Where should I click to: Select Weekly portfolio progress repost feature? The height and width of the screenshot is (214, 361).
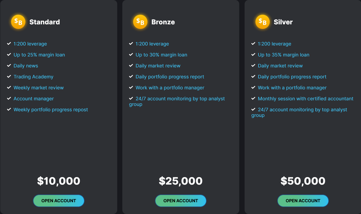pyautogui.click(x=51, y=110)
